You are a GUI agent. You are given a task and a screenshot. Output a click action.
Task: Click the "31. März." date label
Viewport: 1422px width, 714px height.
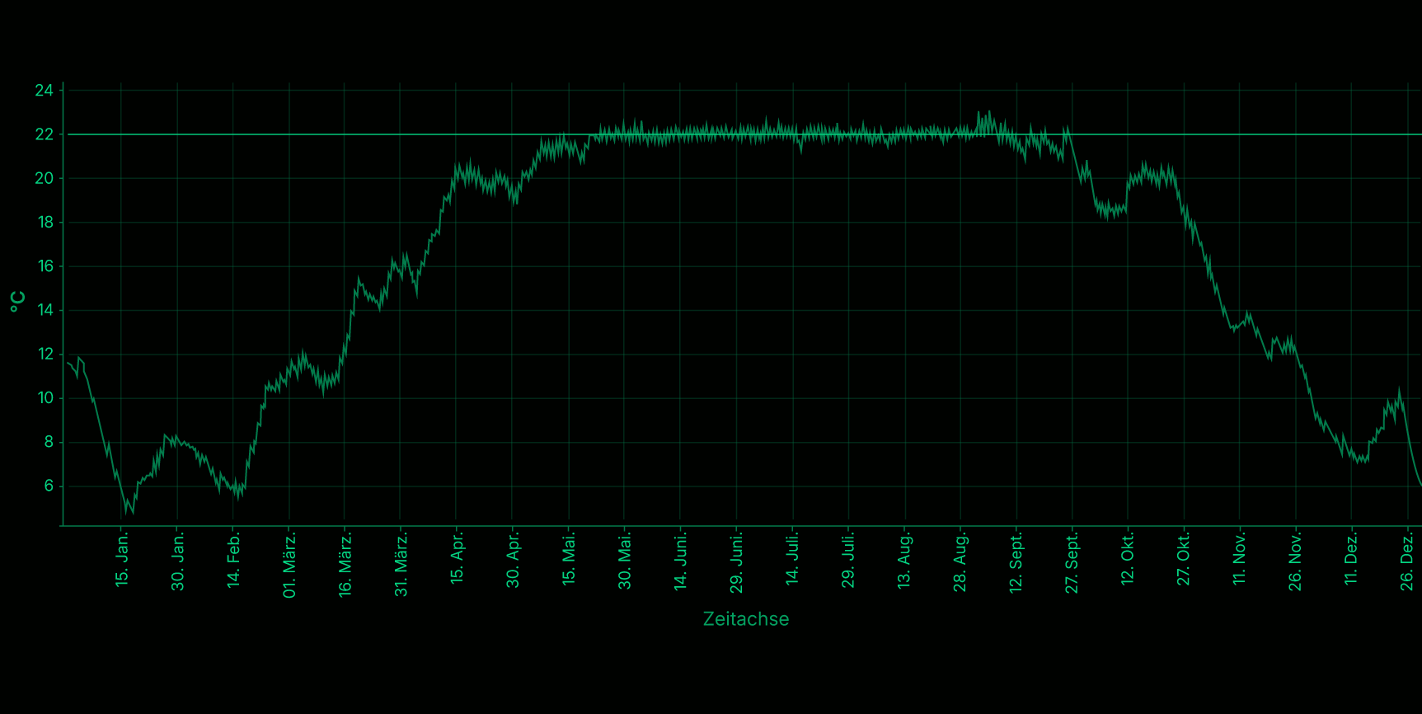(x=401, y=565)
